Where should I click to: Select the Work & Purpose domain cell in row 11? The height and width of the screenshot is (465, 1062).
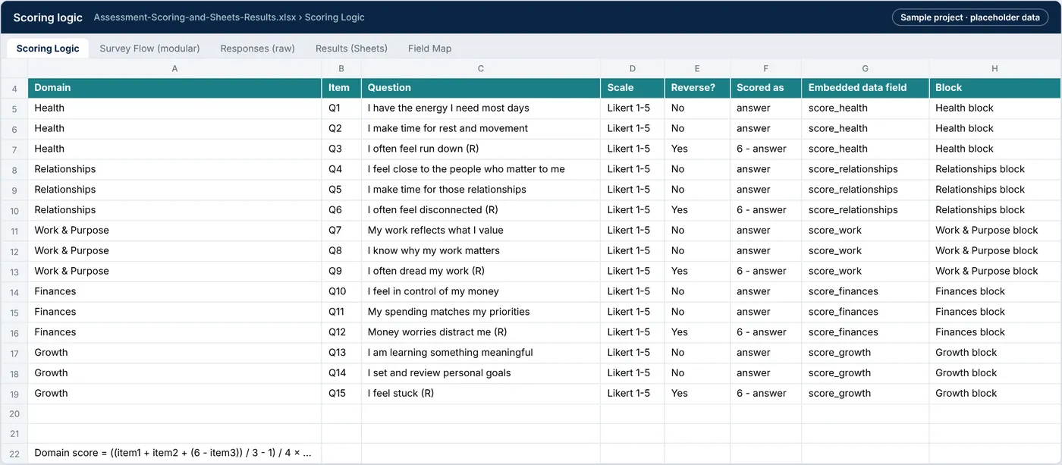(x=174, y=231)
